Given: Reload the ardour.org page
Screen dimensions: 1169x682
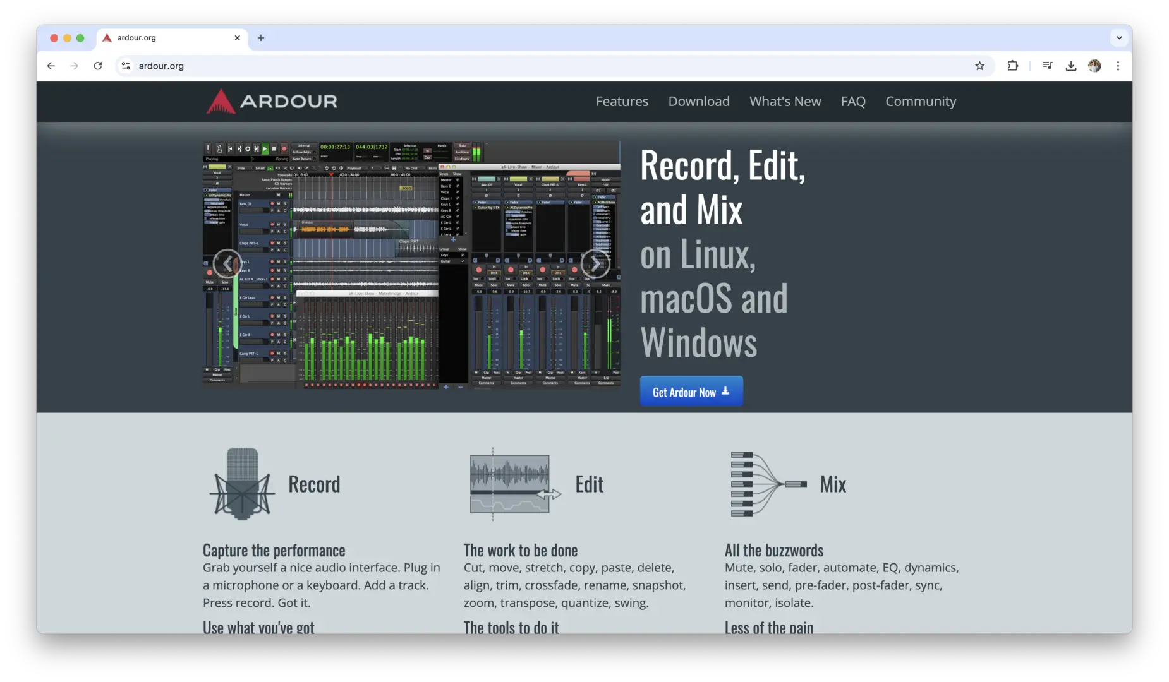Looking at the screenshot, I should coord(98,66).
